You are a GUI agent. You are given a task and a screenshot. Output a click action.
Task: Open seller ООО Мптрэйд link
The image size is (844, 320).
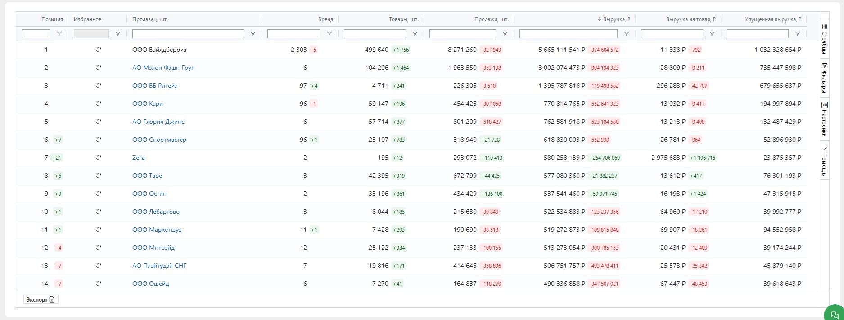point(153,248)
